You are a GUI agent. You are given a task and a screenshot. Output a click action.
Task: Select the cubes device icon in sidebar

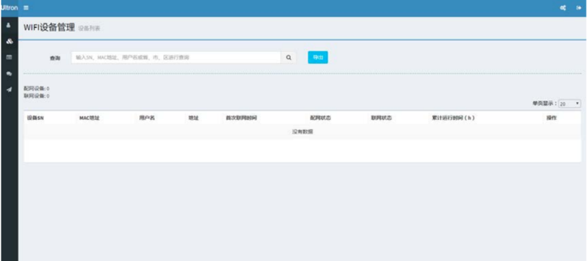[9, 41]
